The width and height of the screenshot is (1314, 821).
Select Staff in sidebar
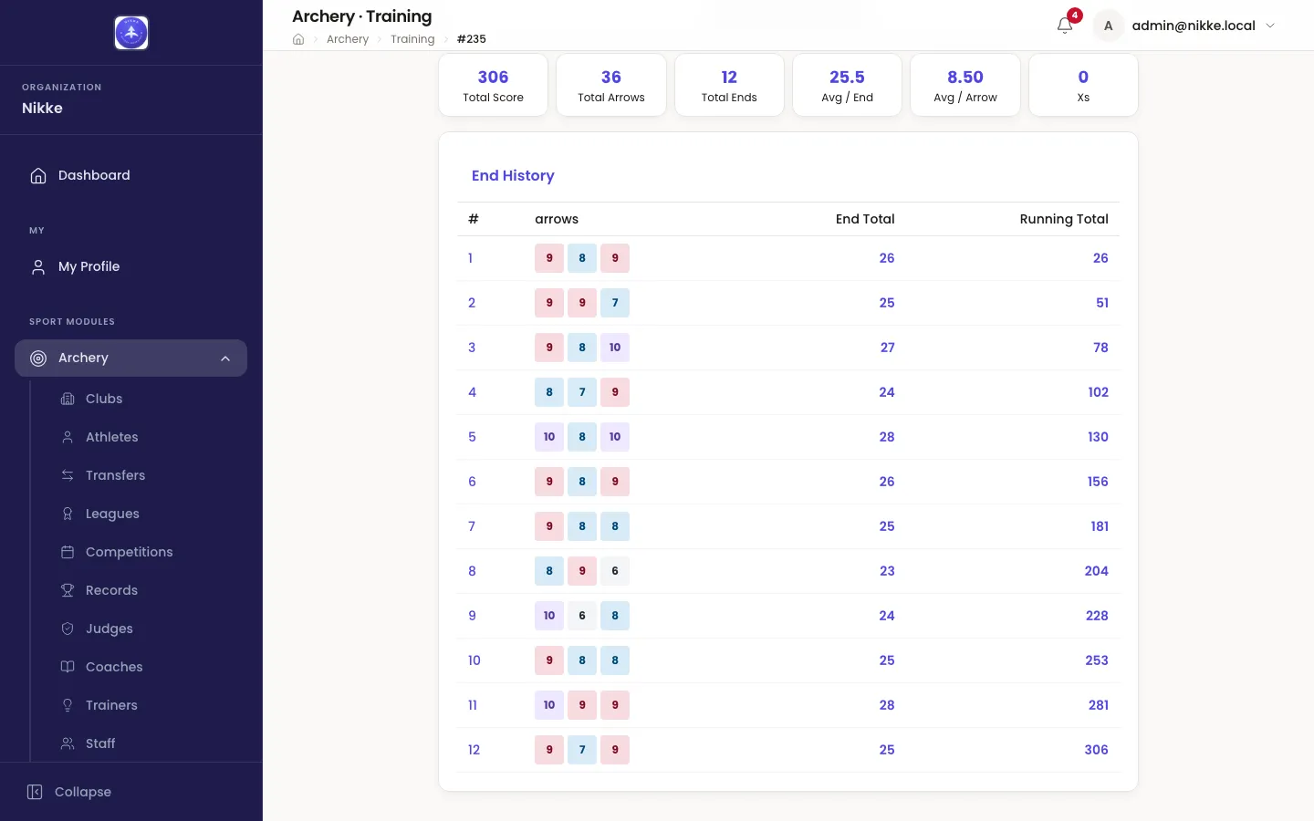pyautogui.click(x=146, y=743)
